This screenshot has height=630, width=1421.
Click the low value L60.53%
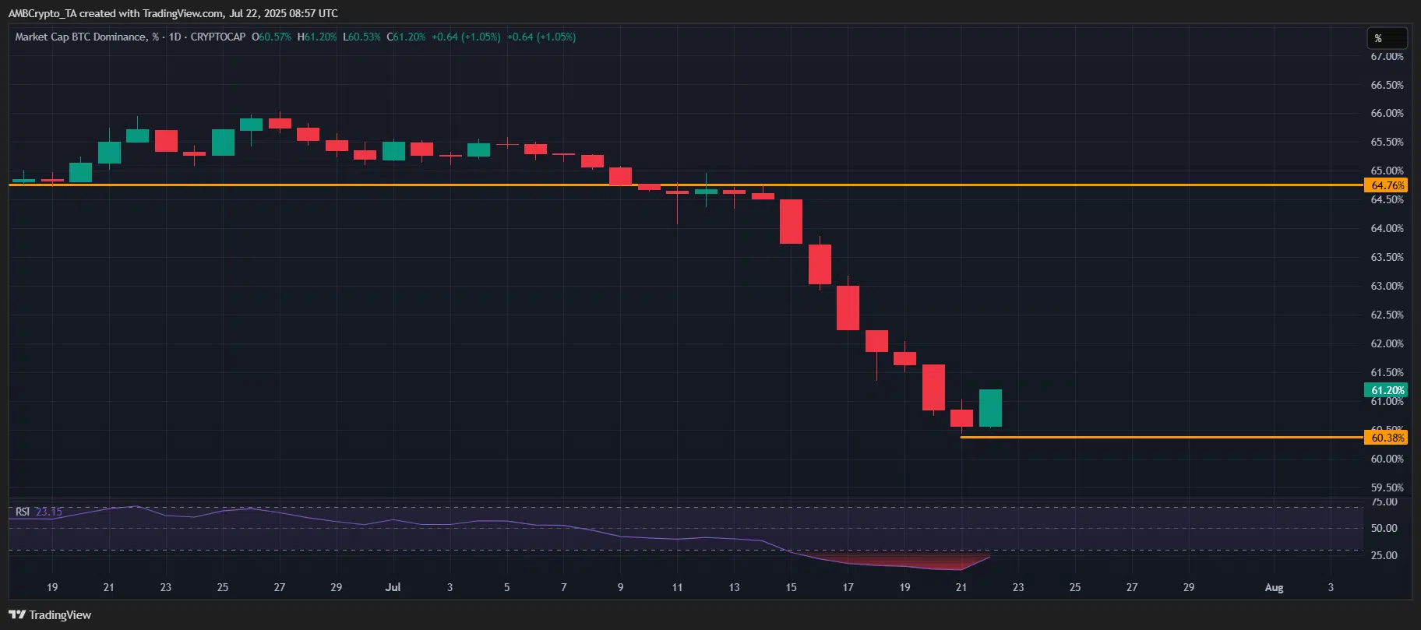[361, 37]
